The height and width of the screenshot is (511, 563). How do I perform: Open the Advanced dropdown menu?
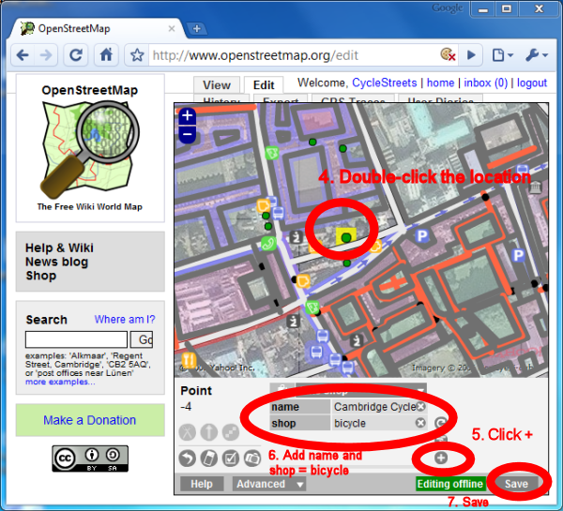(269, 484)
